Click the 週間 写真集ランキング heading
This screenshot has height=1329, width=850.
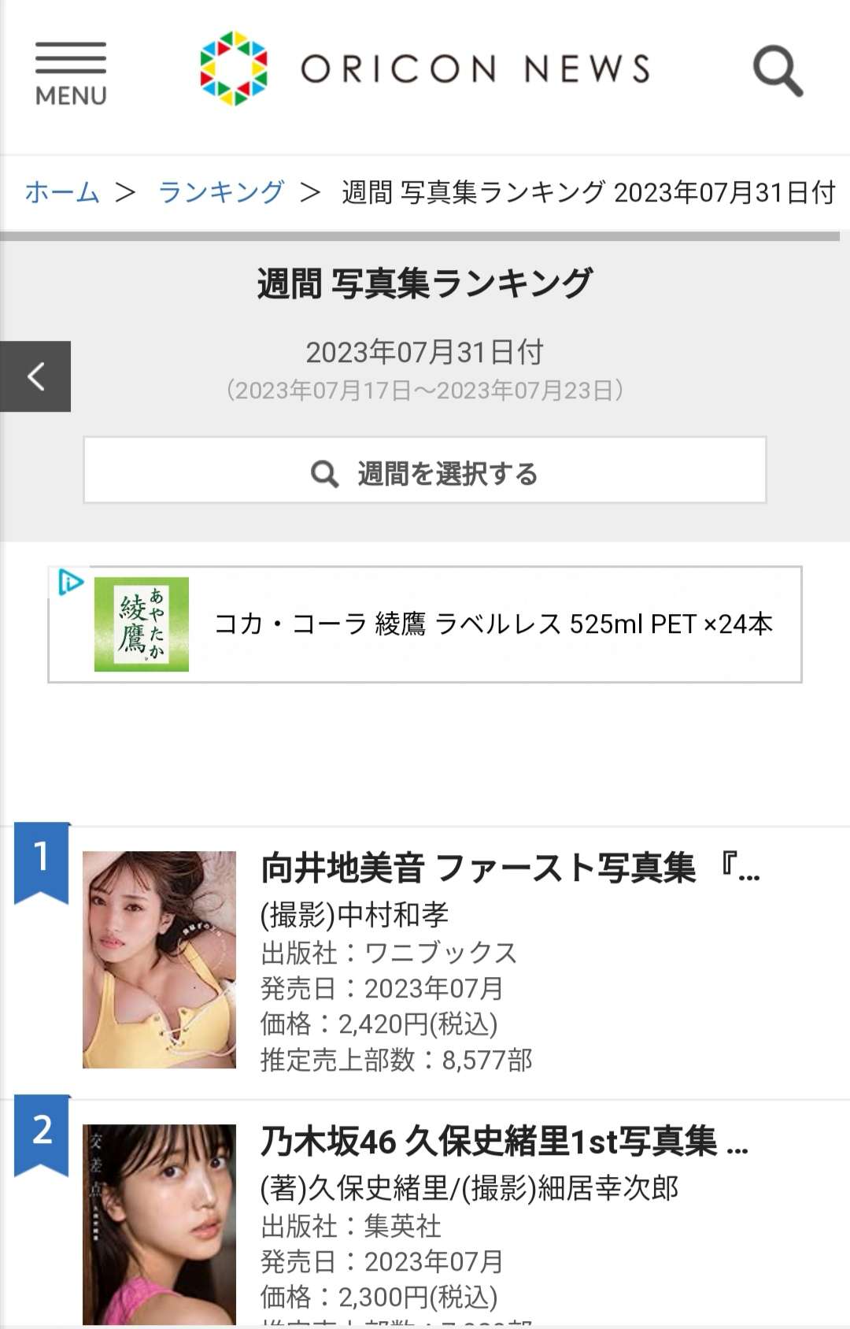pos(425,283)
